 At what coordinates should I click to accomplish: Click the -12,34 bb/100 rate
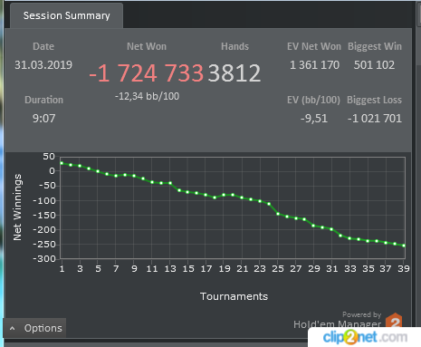[x=147, y=96]
